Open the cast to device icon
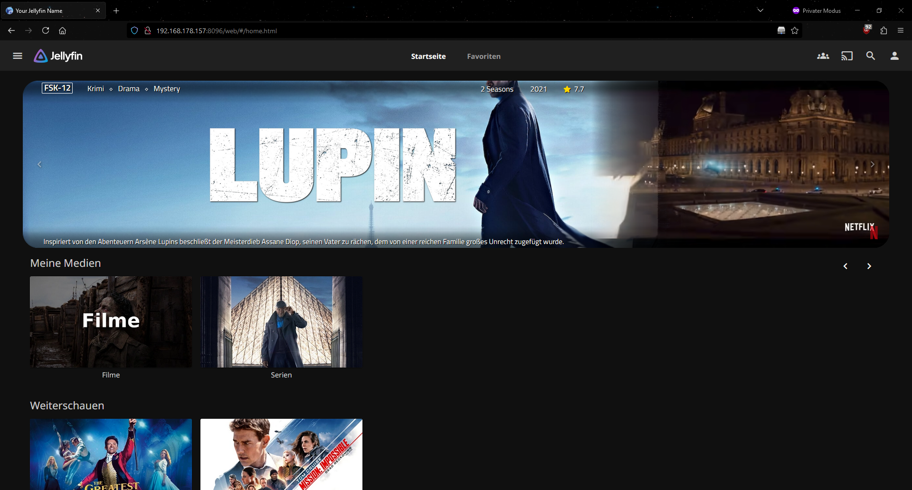Screen dimensions: 912x490 pos(846,56)
